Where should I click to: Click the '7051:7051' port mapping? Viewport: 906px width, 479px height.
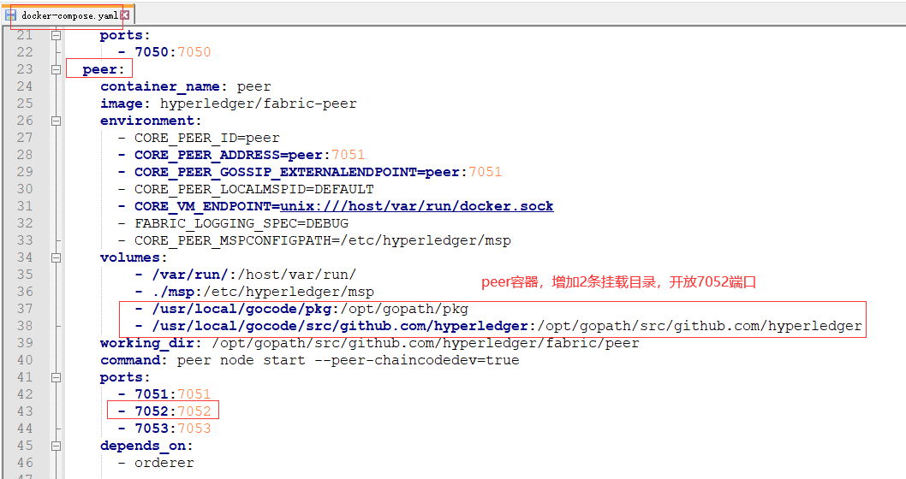click(x=173, y=394)
